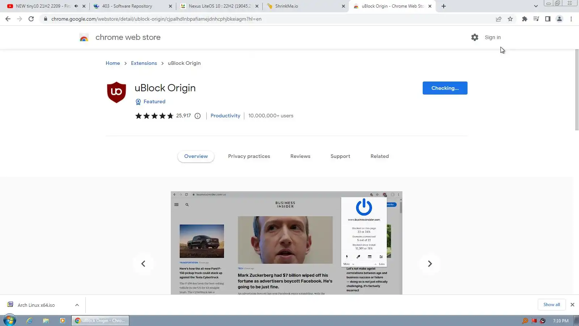Close the ShrinkMe.io tab
Image resolution: width=579 pixels, height=326 pixels.
[343, 6]
